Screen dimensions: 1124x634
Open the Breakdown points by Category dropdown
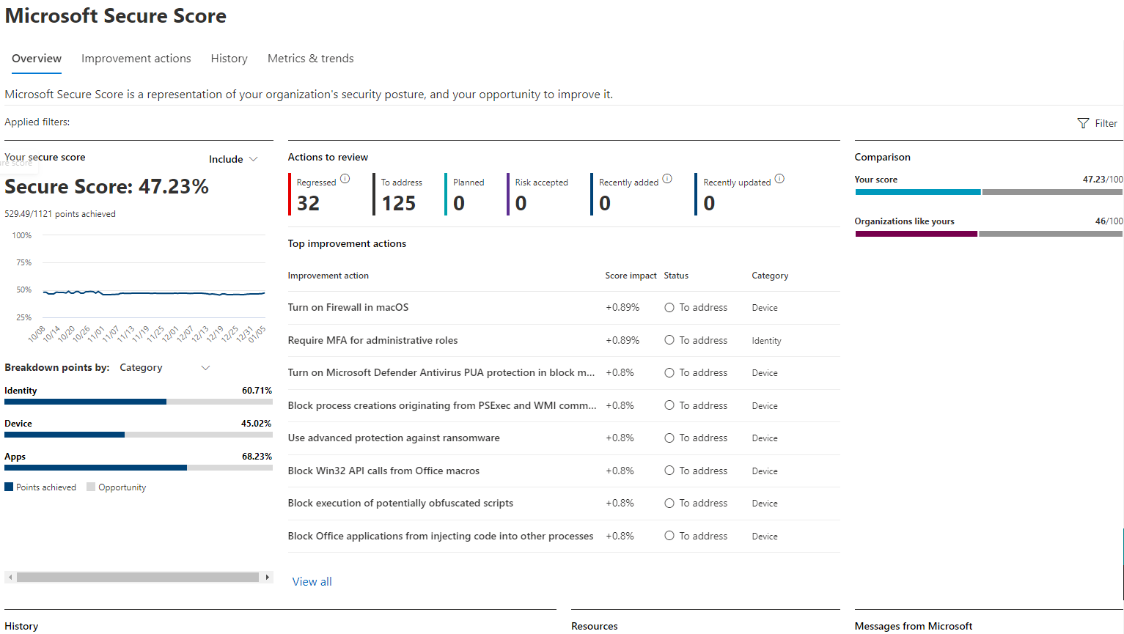coord(165,367)
